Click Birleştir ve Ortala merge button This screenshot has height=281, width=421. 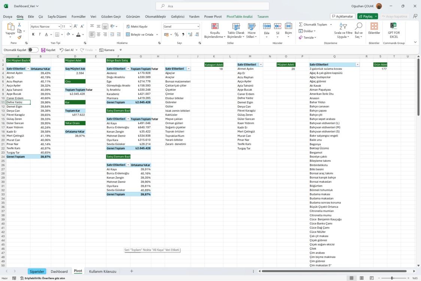pos(140,35)
